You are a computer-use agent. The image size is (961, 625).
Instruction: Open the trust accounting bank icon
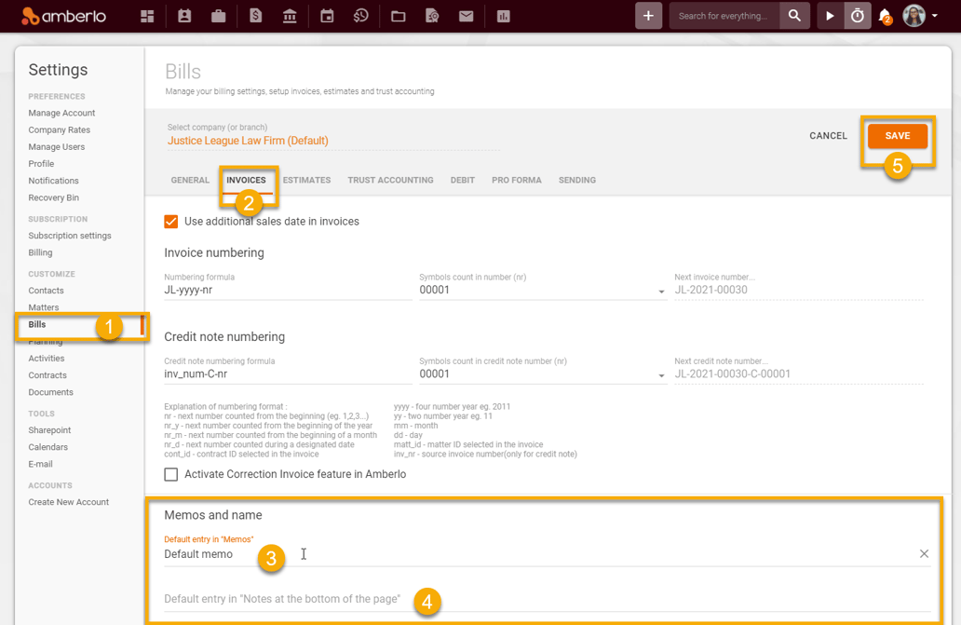point(290,17)
